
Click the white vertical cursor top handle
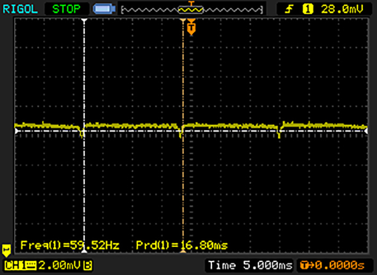[84, 21]
